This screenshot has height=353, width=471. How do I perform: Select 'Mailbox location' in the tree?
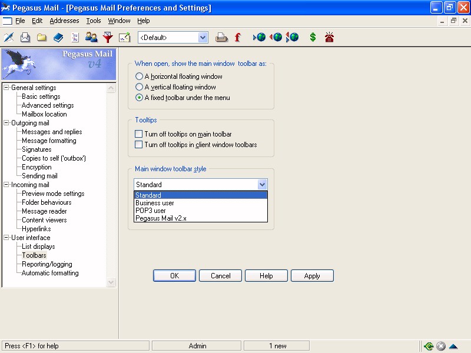click(x=45, y=114)
